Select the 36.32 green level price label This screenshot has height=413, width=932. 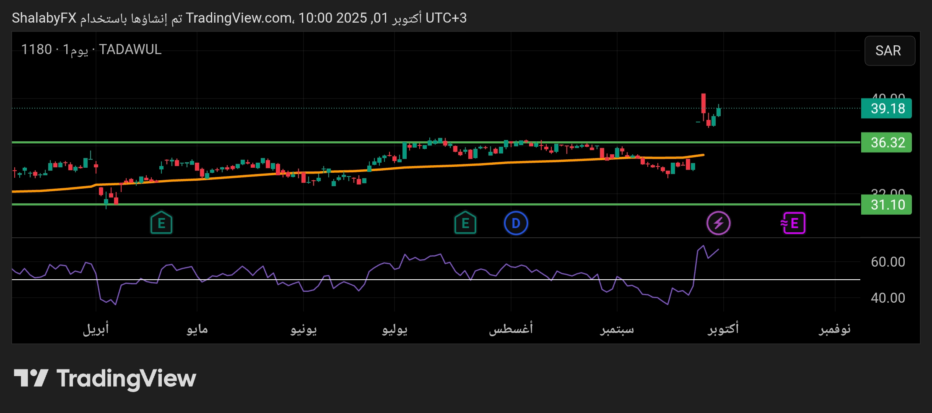[886, 143]
